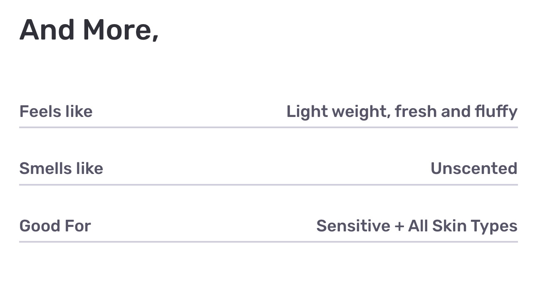Select the "Smells like" row label

coord(61,169)
